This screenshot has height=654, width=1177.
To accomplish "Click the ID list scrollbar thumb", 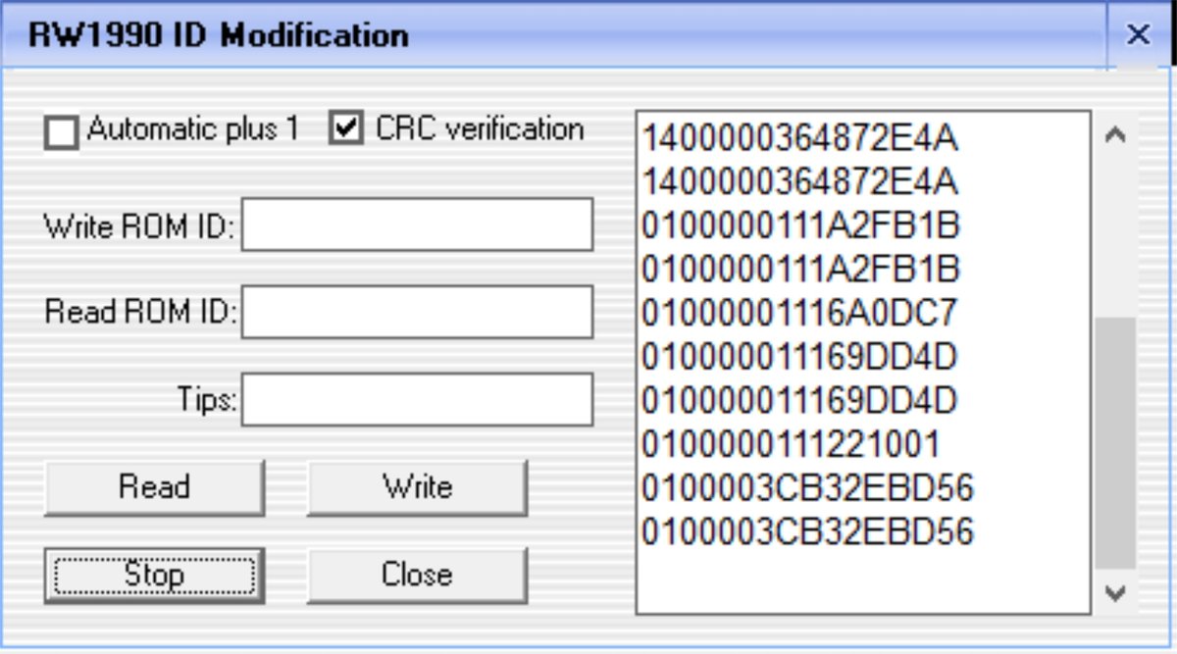I will click(x=1114, y=441).
